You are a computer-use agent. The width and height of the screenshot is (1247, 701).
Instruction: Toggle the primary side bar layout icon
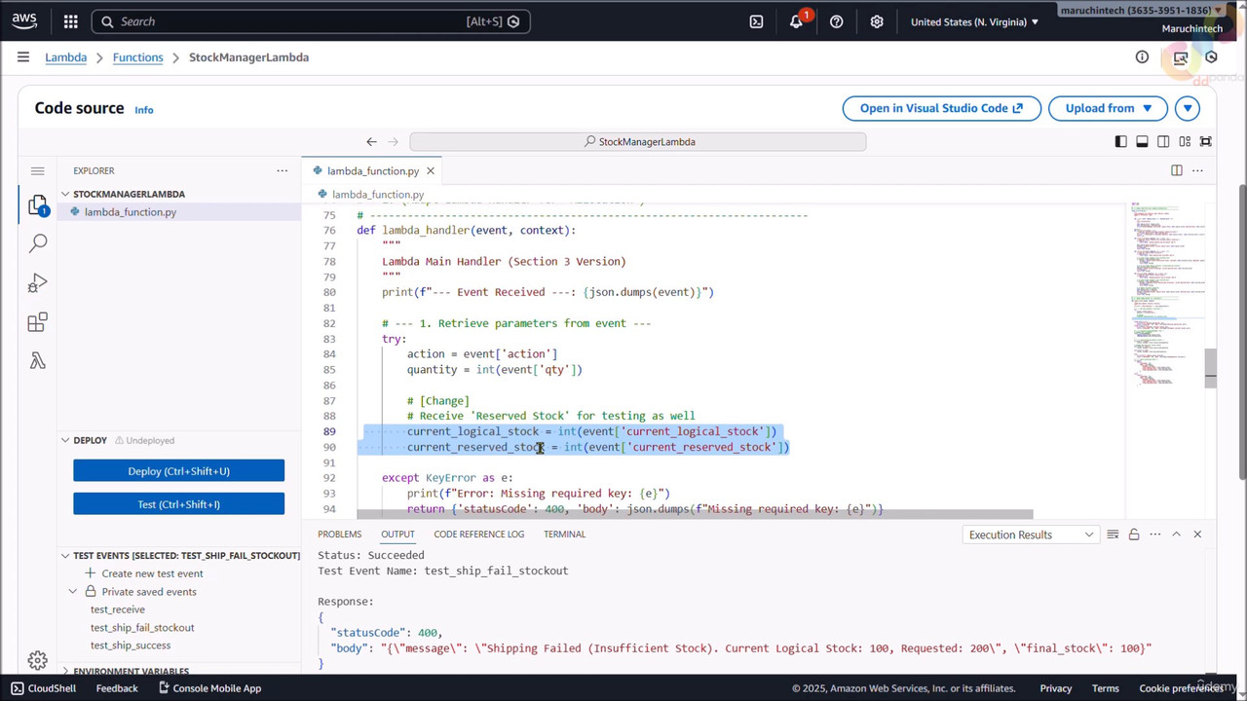click(x=1120, y=141)
